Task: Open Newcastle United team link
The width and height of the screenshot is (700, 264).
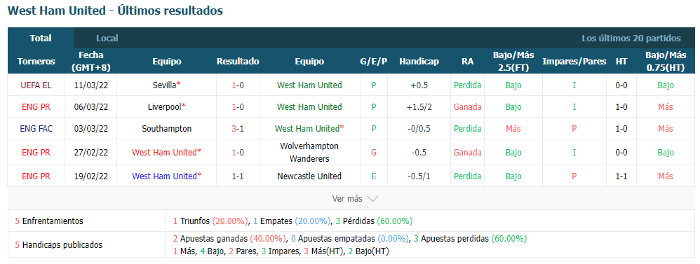Action: [309, 176]
